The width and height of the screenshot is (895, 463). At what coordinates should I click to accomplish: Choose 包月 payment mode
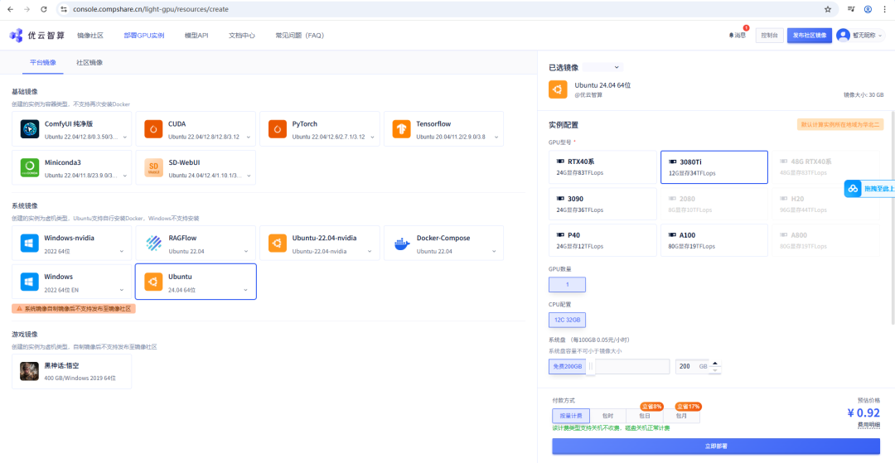click(681, 417)
